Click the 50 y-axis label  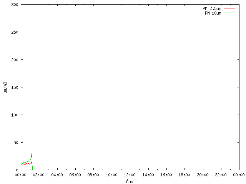16,143
